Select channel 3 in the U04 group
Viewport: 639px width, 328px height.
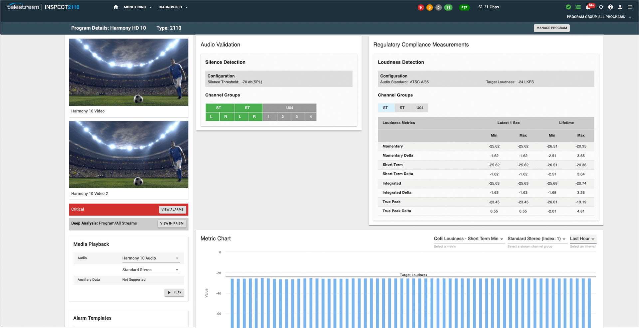(x=298, y=117)
